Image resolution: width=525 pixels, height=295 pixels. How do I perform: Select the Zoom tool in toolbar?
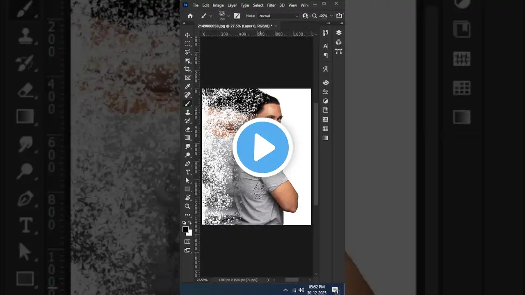pyautogui.click(x=187, y=206)
